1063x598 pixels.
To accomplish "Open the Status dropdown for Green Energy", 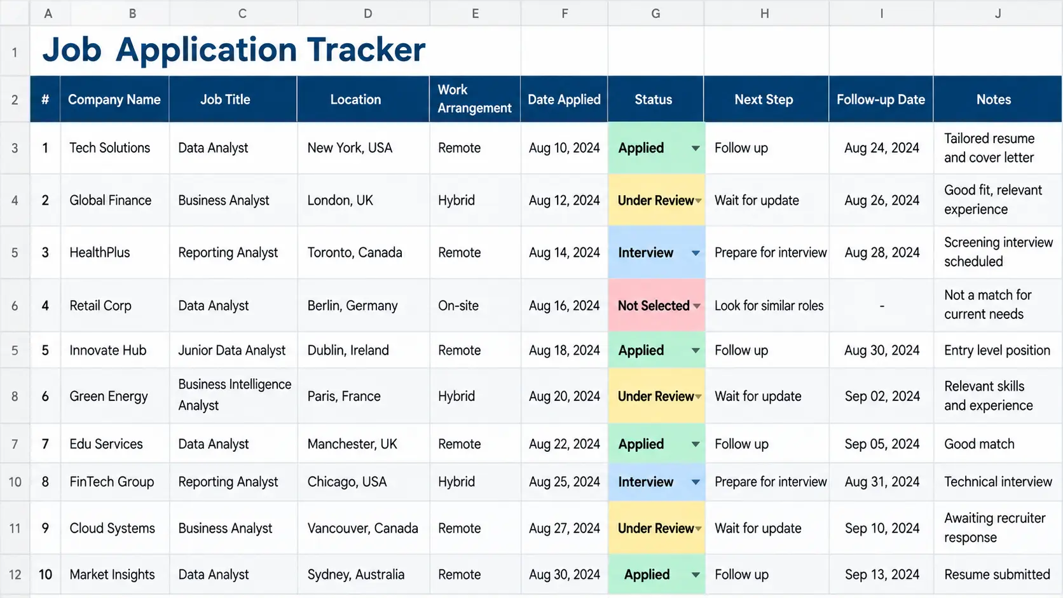I will click(x=698, y=397).
